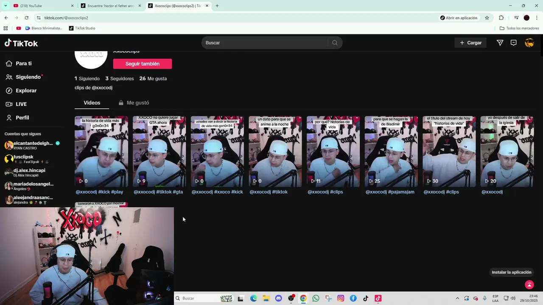Open the TikTok inbox messages icon
The image size is (543, 305).
click(x=513, y=43)
